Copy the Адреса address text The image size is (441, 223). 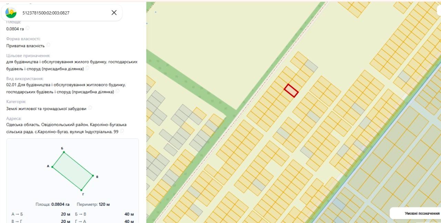click(122, 131)
